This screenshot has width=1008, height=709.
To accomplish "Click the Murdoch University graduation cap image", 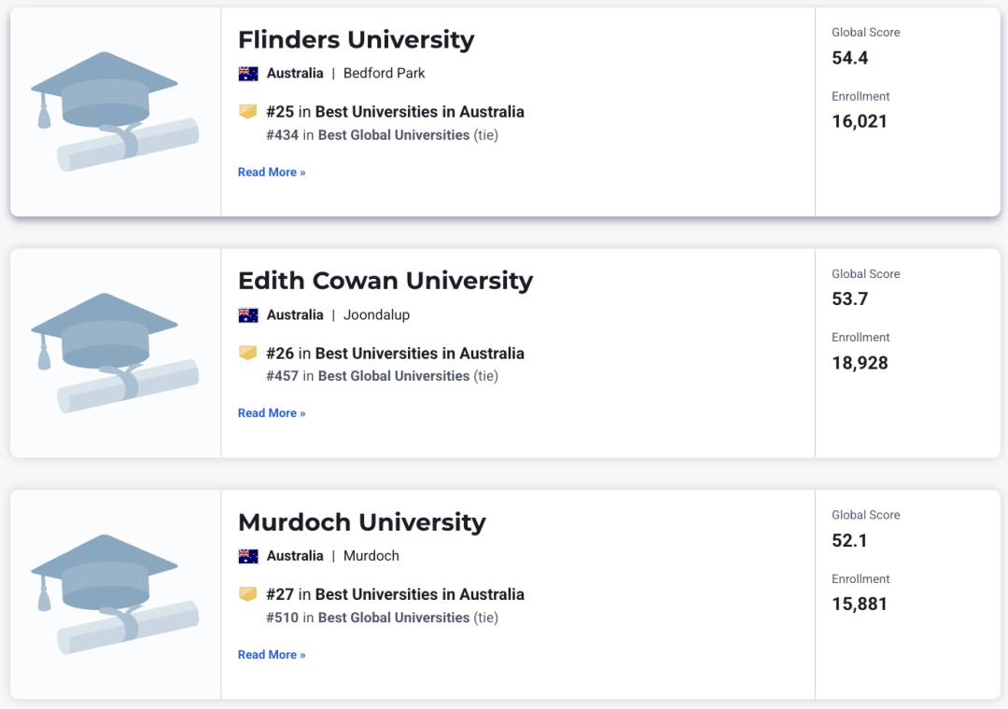I will click(115, 594).
